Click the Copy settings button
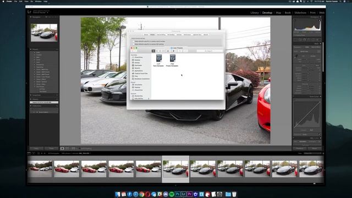The height and width of the screenshot is (198, 352). (x=36, y=148)
